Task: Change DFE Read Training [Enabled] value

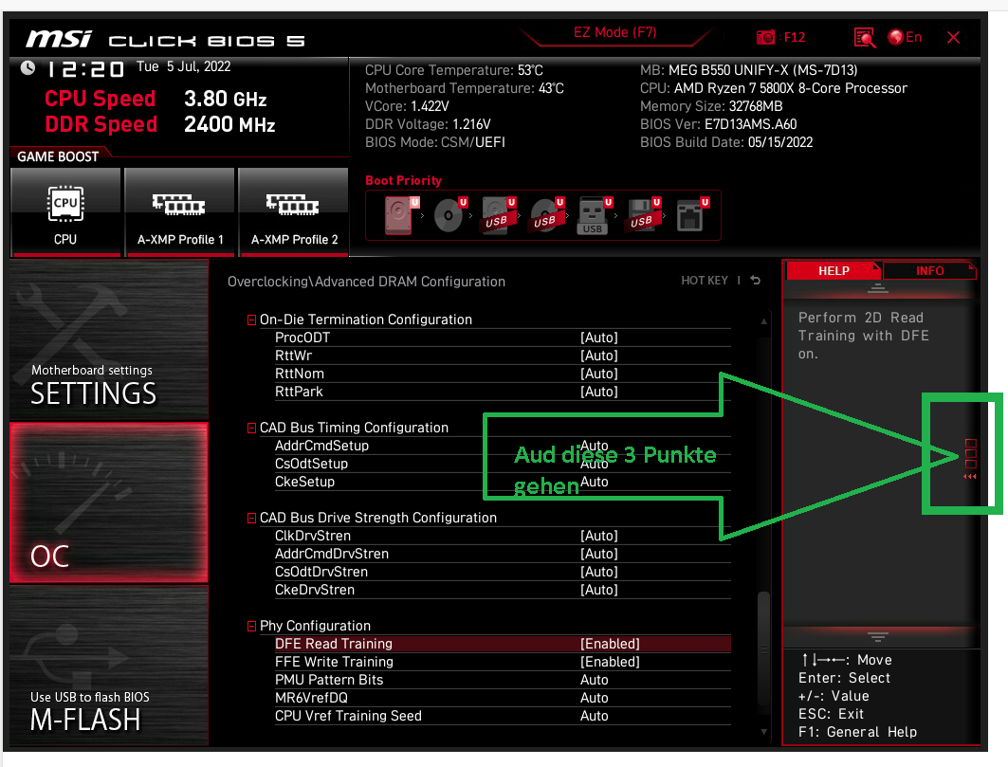Action: 610,644
